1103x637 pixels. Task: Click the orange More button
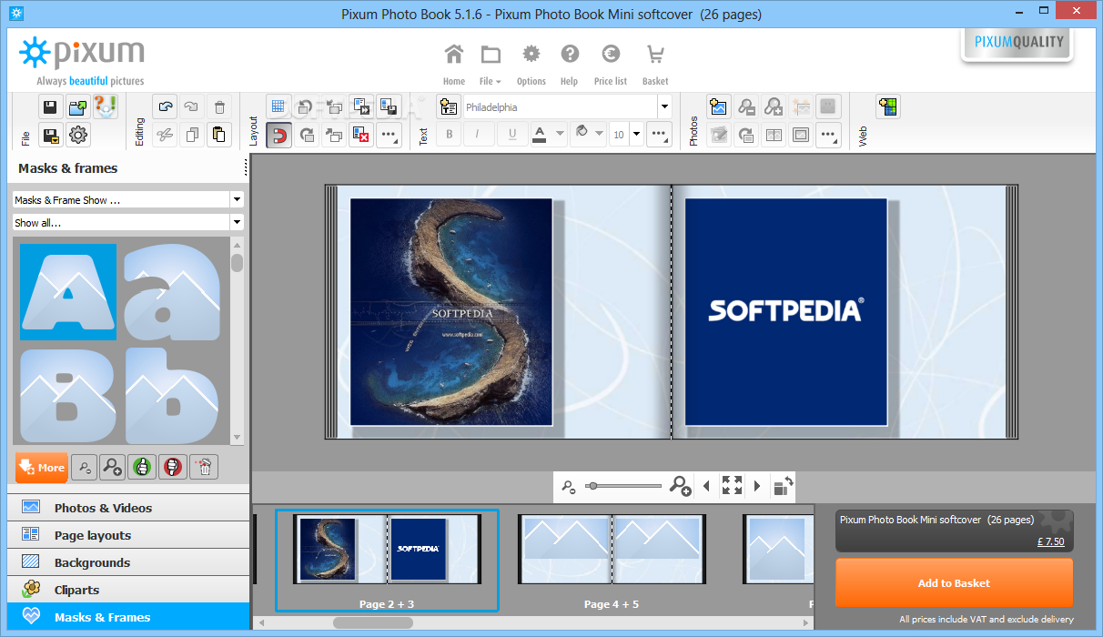(42, 468)
